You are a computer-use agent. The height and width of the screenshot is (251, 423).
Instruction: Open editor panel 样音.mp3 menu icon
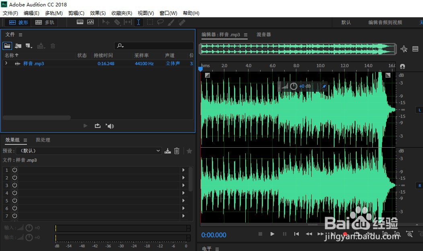[x=246, y=35]
